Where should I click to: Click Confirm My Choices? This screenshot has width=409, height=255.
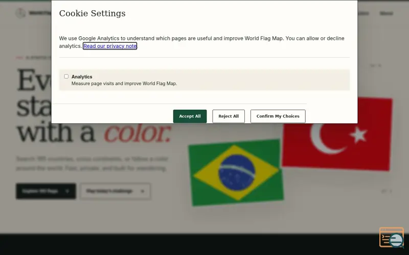pyautogui.click(x=278, y=116)
